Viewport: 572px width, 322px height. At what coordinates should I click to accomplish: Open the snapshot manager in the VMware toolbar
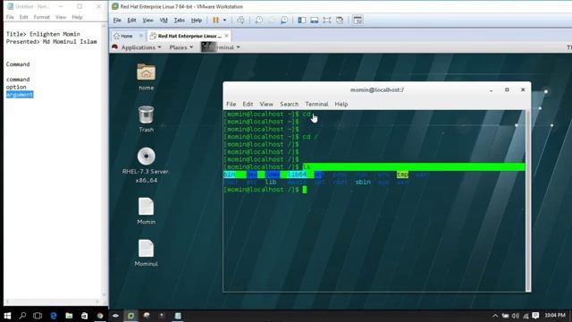coord(284,20)
